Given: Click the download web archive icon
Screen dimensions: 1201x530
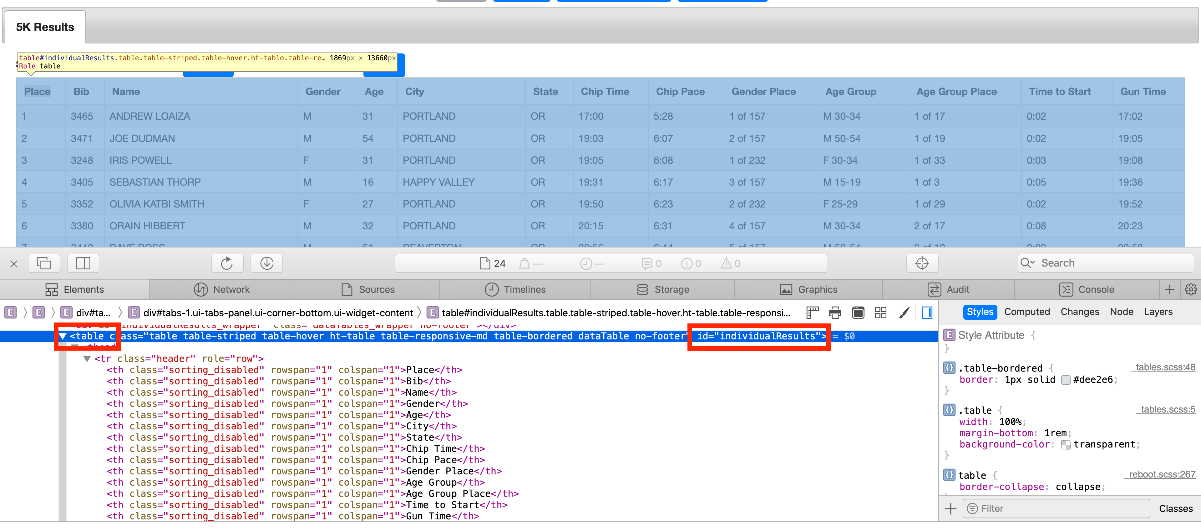Looking at the screenshot, I should 267,263.
